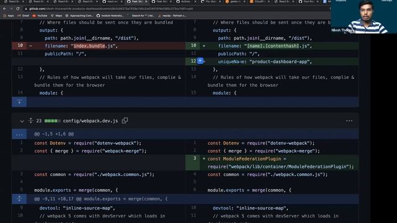Viewport: 397px width, 223px height.
Task: Click right-side path.join(__dirname, "/dist") line
Action: (x=265, y=38)
